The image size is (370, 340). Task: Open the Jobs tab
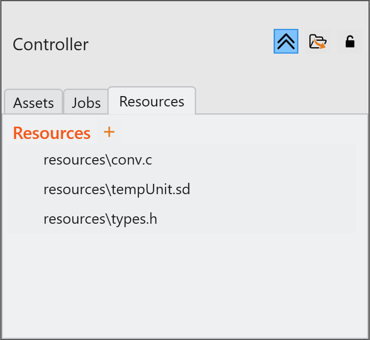point(86,102)
